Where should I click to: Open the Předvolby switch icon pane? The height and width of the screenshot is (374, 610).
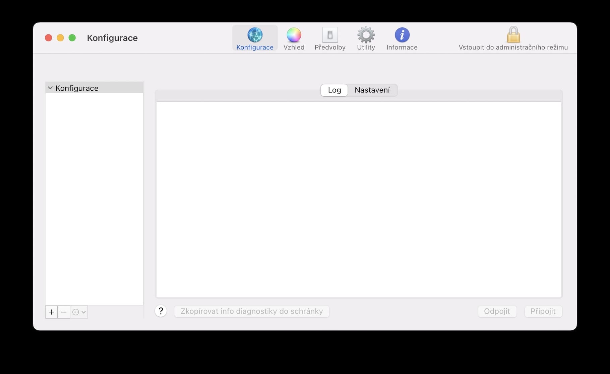pyautogui.click(x=330, y=38)
